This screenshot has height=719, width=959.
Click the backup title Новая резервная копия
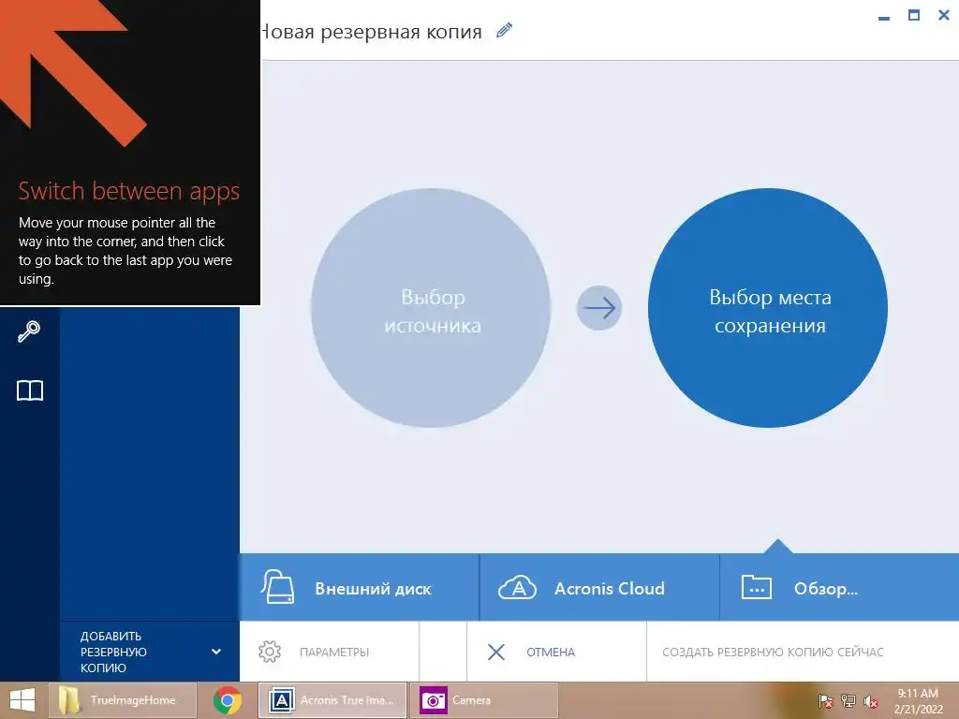coord(371,31)
